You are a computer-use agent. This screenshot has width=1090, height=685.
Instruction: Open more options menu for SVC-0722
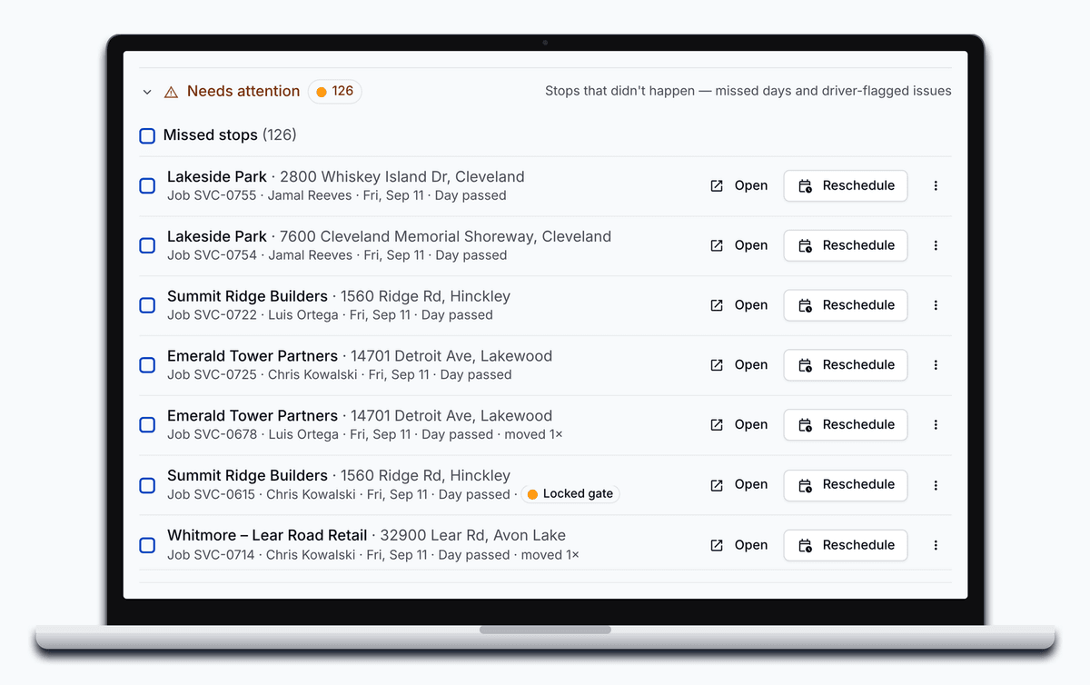coord(936,305)
